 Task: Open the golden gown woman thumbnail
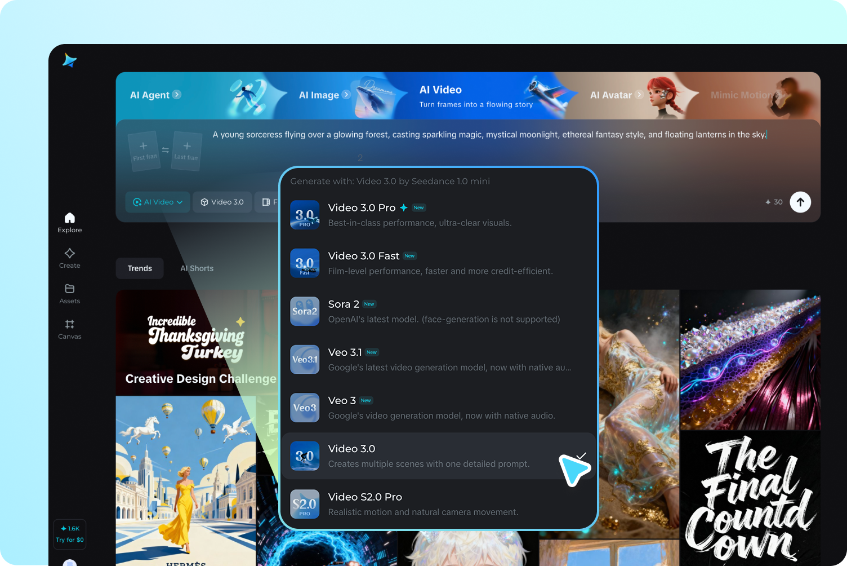pos(639,414)
